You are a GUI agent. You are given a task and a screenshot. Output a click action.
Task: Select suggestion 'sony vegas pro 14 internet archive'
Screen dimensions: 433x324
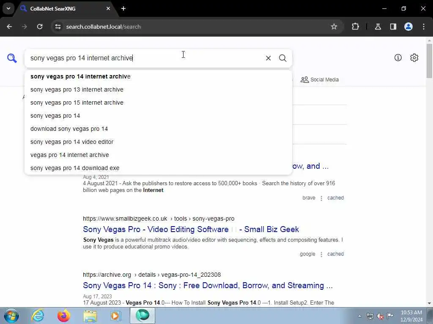point(158,77)
